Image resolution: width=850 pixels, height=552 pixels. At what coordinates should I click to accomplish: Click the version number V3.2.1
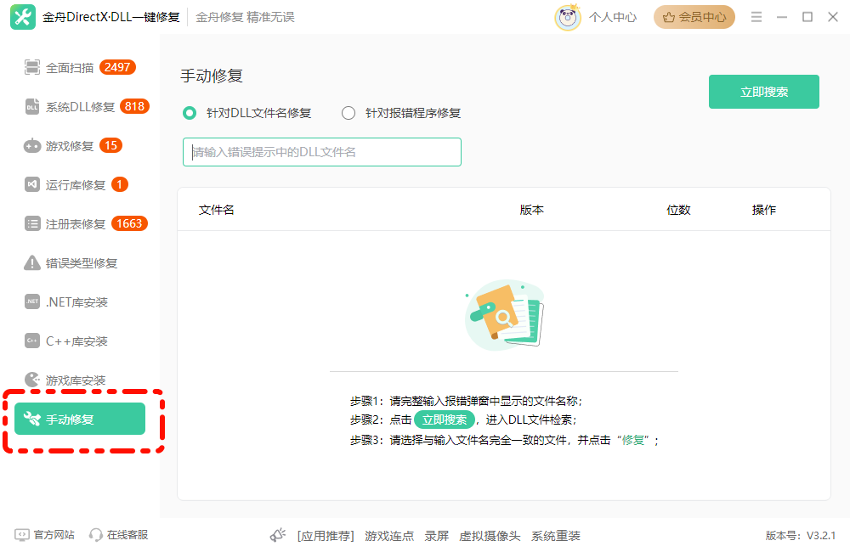pyautogui.click(x=821, y=535)
